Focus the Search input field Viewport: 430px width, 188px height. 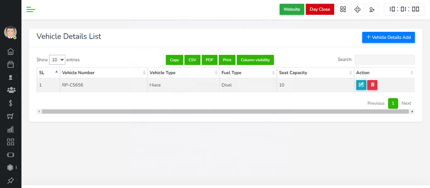coord(384,60)
